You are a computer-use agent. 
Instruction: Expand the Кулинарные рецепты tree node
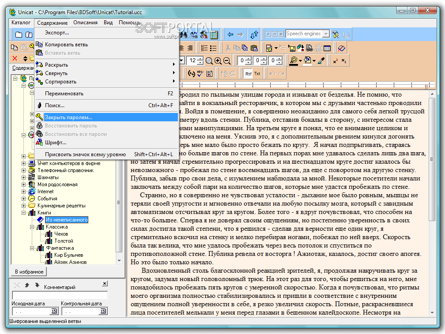click(x=24, y=206)
